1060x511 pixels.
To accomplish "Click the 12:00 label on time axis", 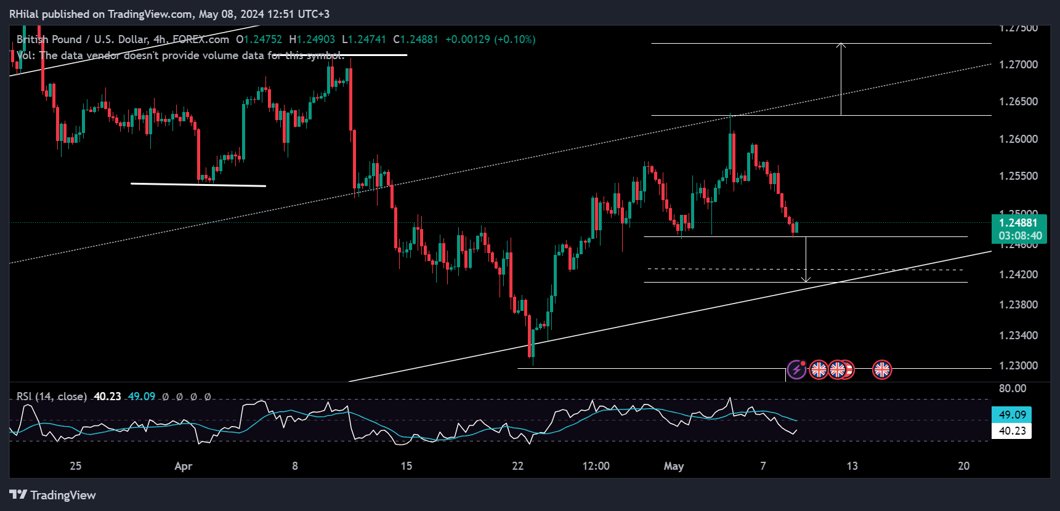I will pos(596,466).
